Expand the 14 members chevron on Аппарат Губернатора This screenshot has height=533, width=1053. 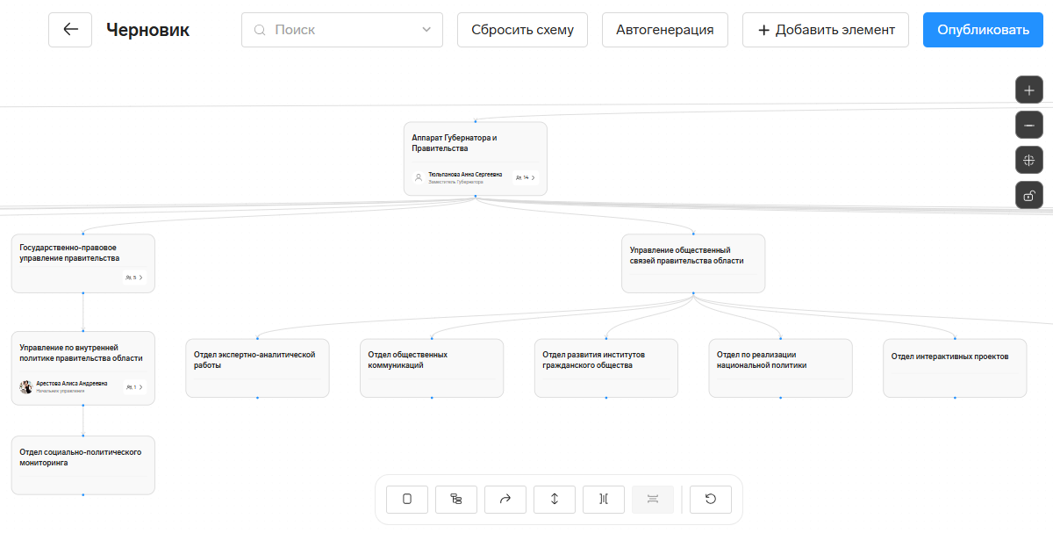pos(533,177)
